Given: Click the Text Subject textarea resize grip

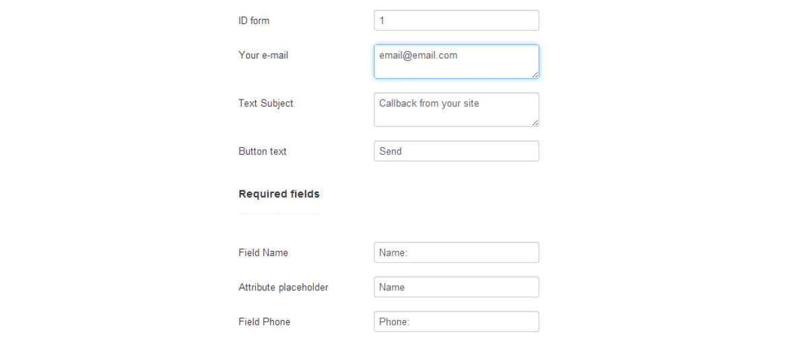Looking at the screenshot, I should pos(535,123).
